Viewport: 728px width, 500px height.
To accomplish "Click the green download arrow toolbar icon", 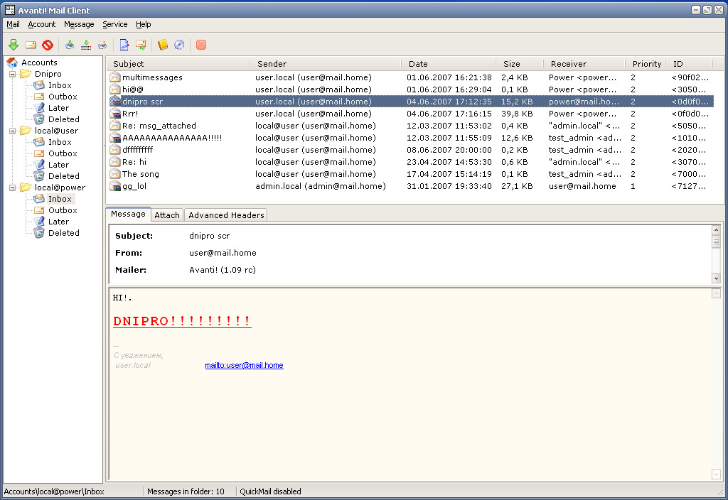I will click(14, 45).
